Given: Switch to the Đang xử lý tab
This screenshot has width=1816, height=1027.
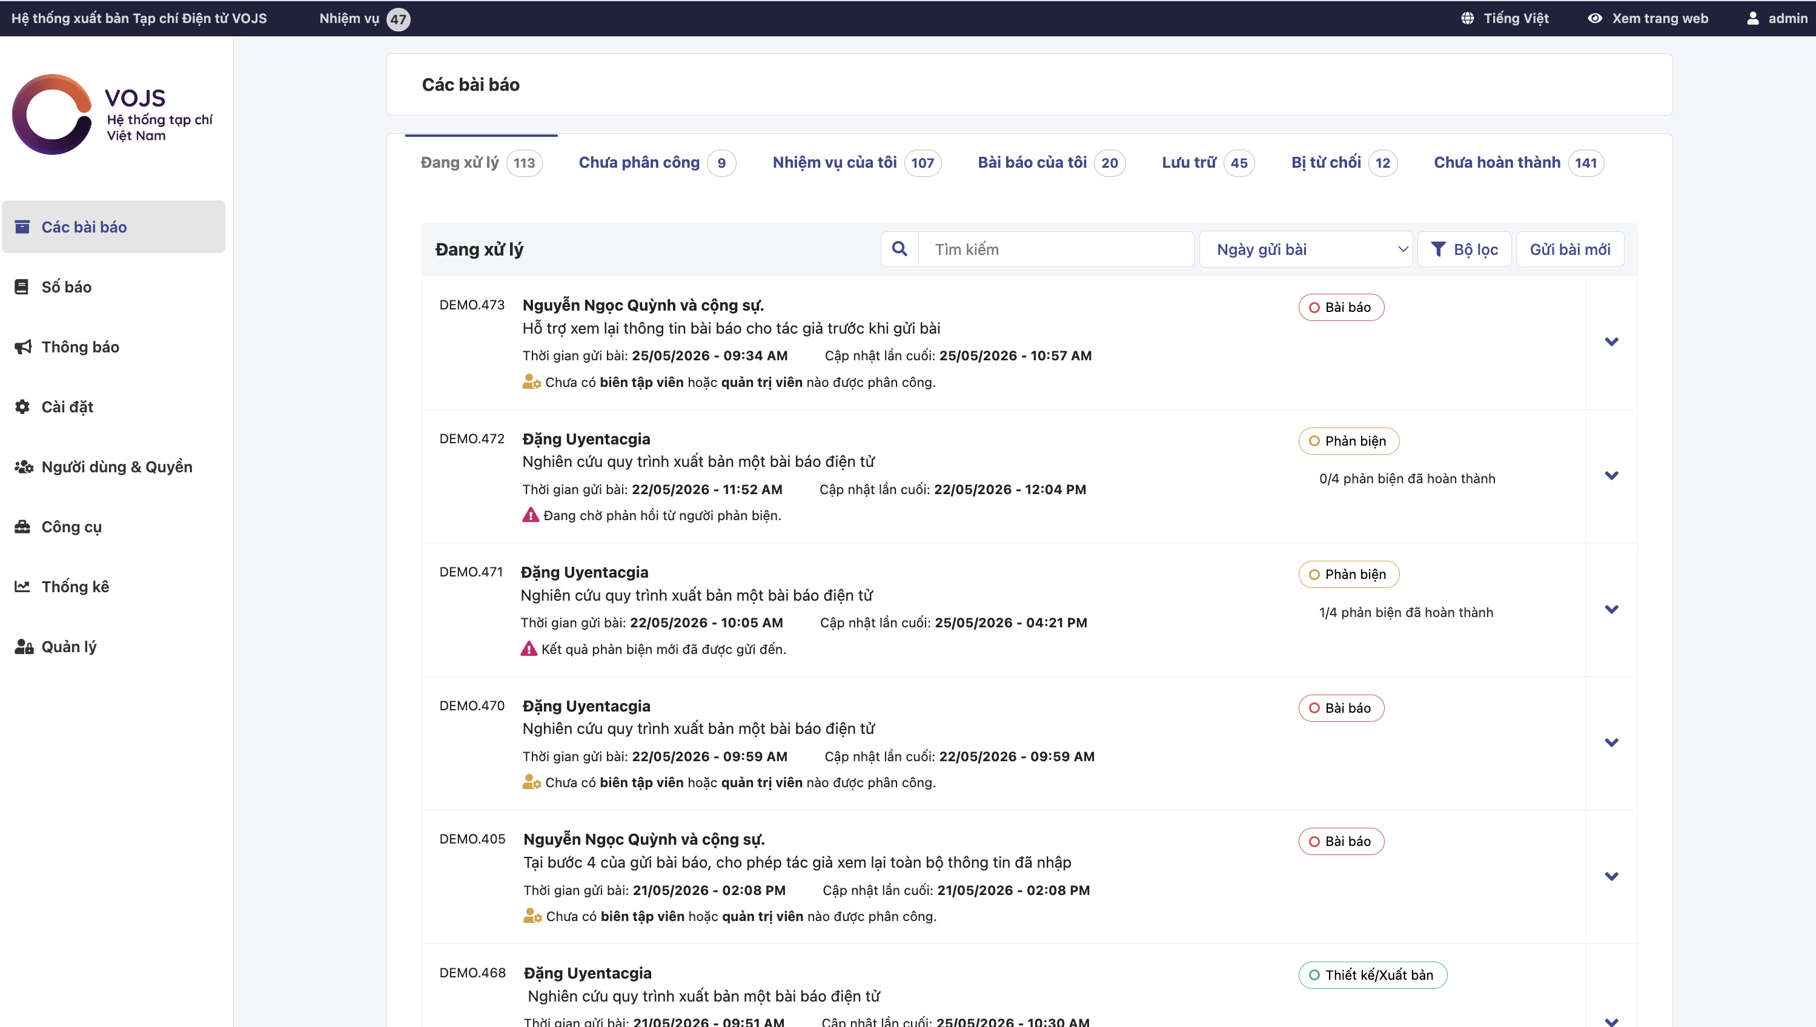Looking at the screenshot, I should coord(481,163).
